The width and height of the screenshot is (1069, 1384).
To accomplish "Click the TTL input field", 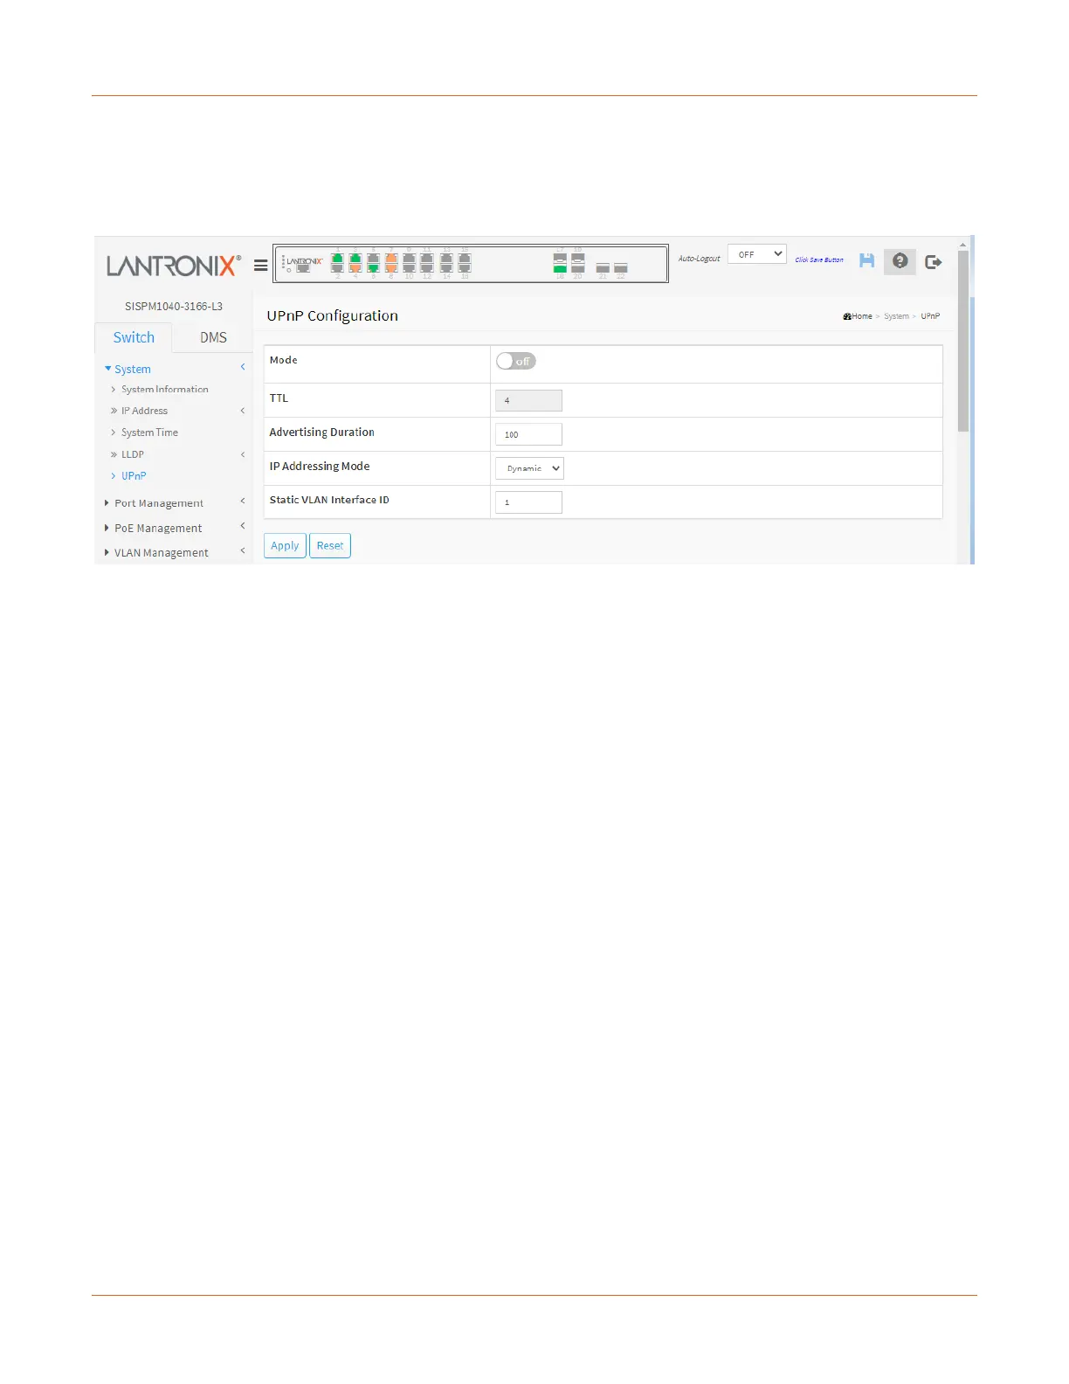I will (528, 400).
